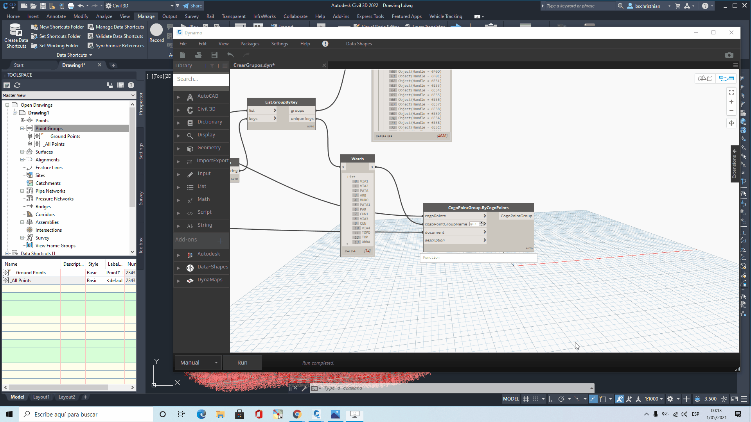Screen dimensions: 751x422
Task: Collapse the Point Groups tree node
Action: pos(22,128)
